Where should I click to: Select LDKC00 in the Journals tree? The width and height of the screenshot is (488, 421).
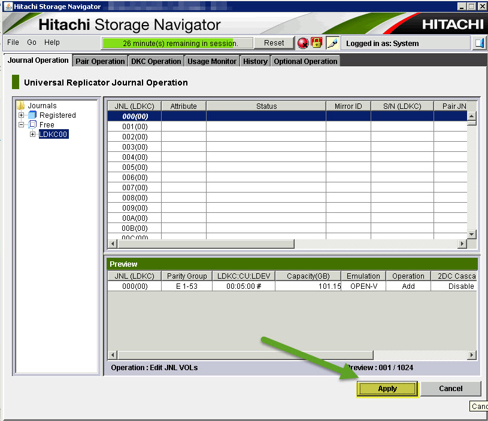click(x=53, y=135)
